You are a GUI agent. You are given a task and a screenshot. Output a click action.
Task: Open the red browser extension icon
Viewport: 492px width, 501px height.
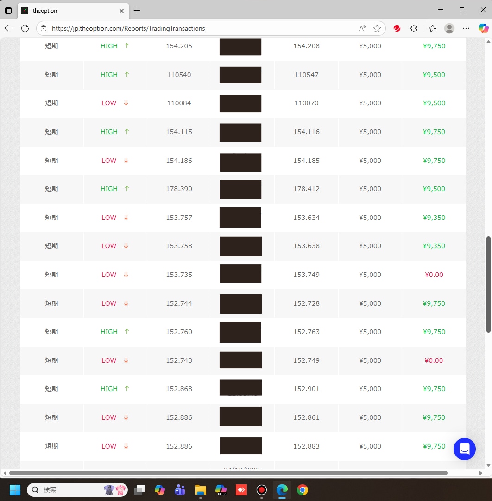(x=397, y=28)
